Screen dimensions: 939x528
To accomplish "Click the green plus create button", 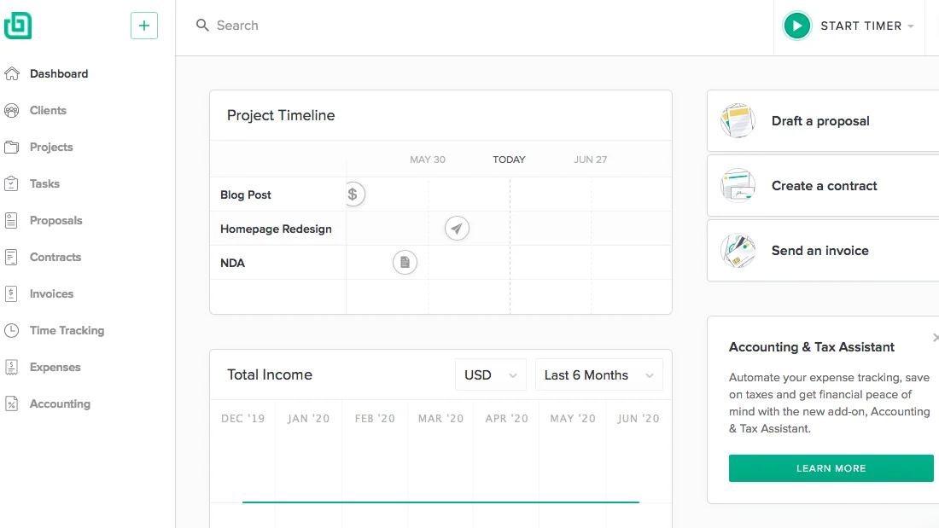I will (x=143, y=26).
